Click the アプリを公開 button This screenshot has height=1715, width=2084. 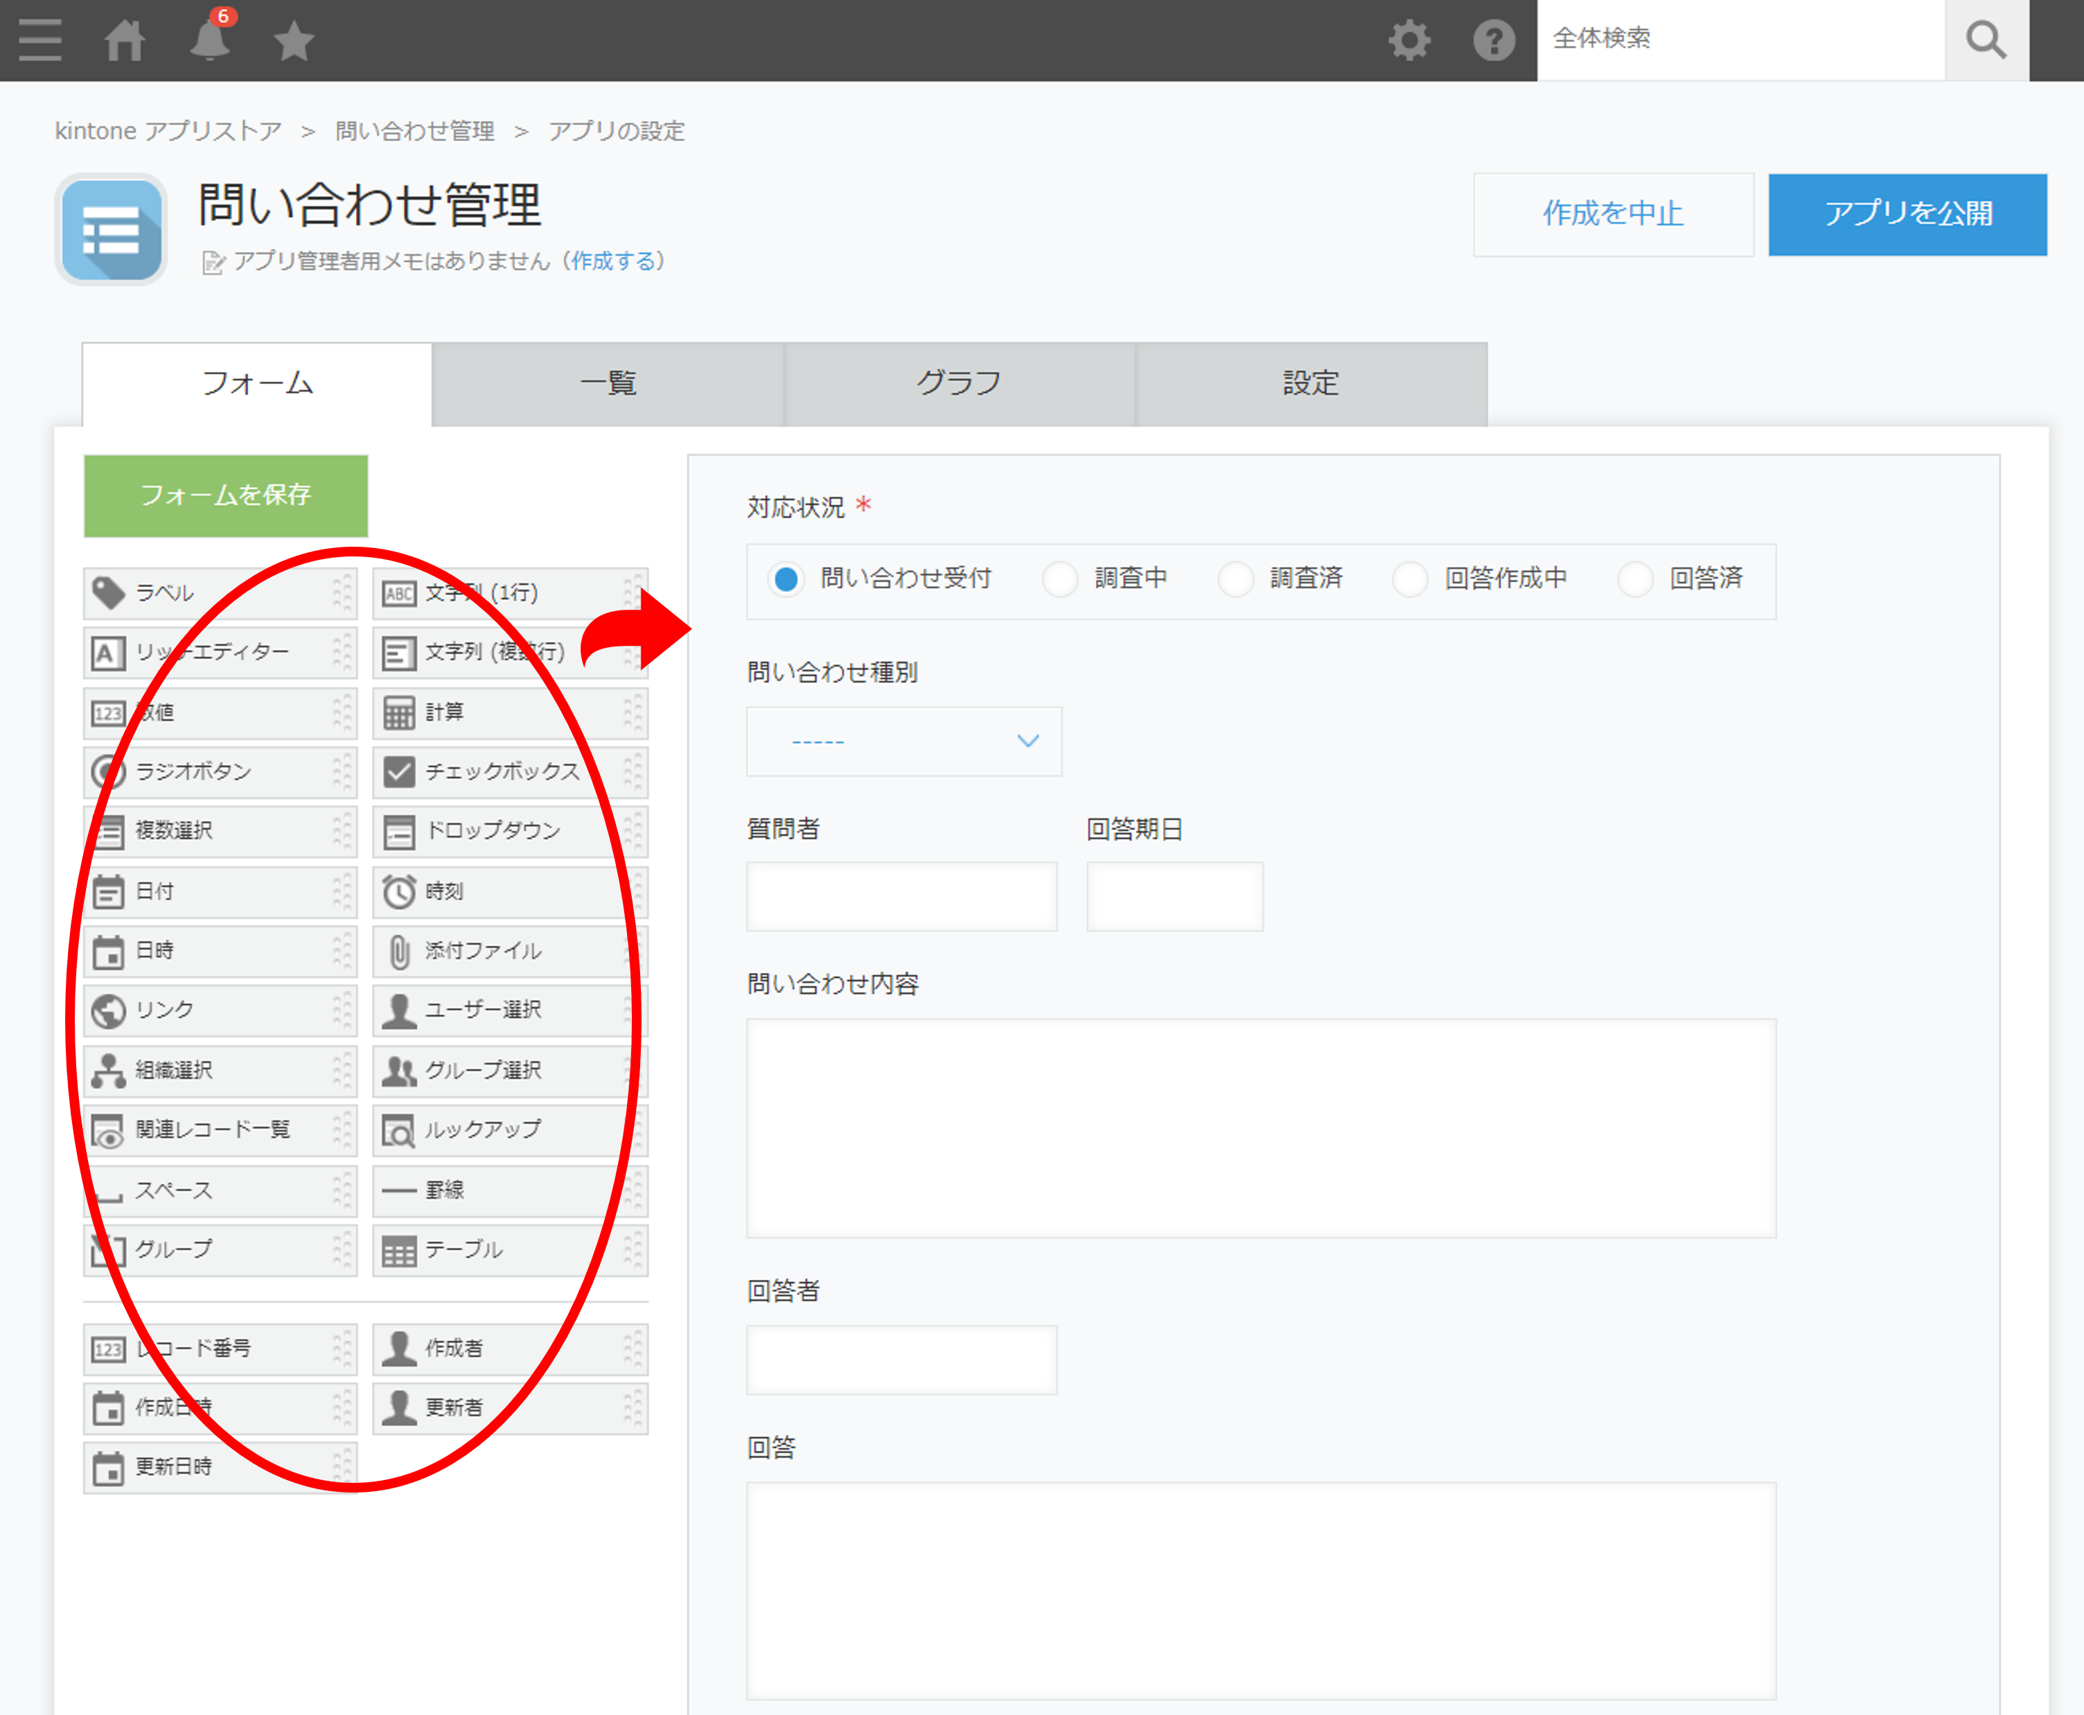1907,214
